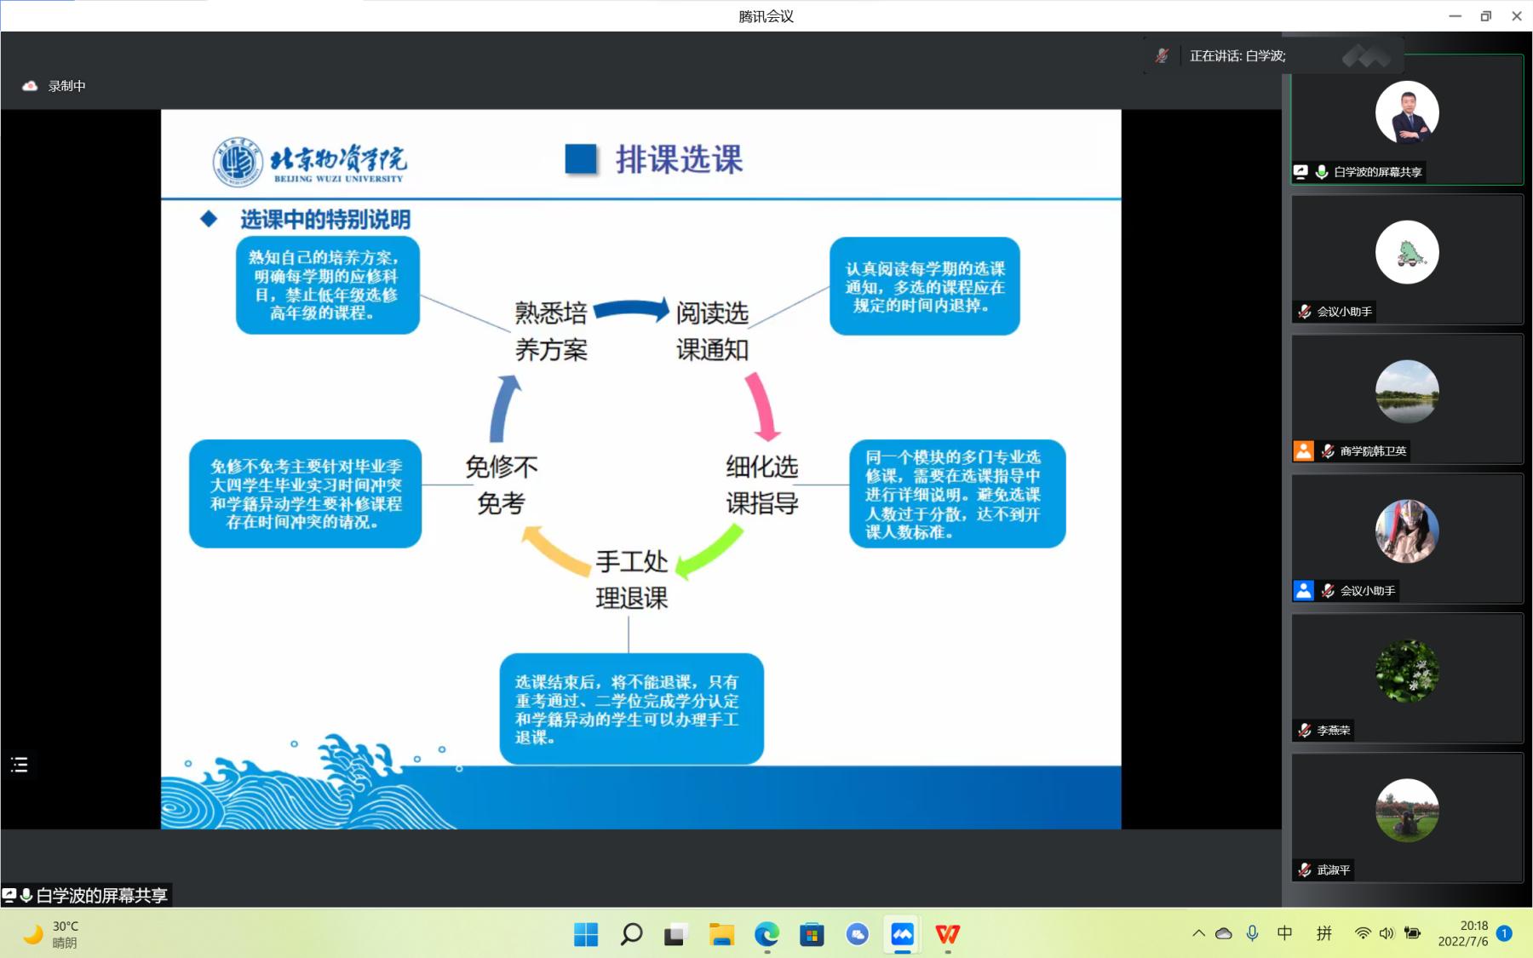Toggle the muted mic icon on 李燕荣's tile
Image resolution: width=1533 pixels, height=958 pixels.
pos(1304,731)
